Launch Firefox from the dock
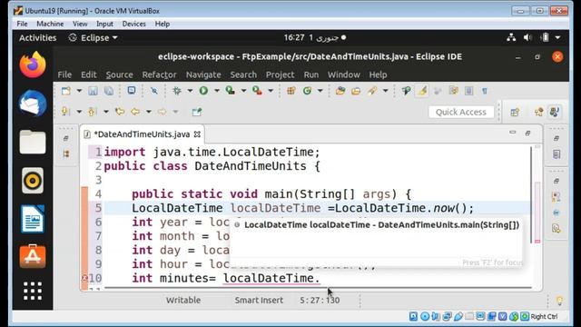Viewport: 581px width, 327px height. click(33, 64)
